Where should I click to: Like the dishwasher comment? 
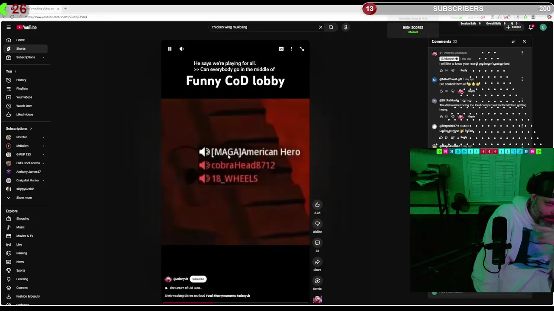441,117
